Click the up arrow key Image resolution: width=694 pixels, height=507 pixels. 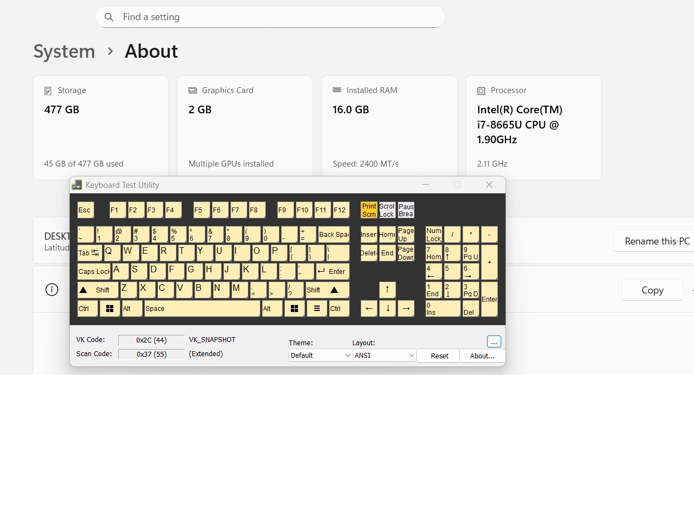[x=387, y=289]
